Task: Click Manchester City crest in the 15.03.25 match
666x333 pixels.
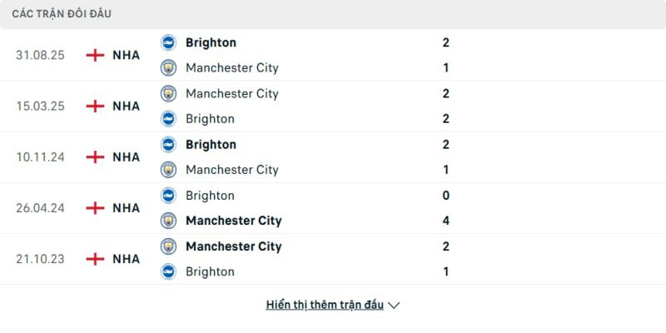Action: (x=169, y=93)
